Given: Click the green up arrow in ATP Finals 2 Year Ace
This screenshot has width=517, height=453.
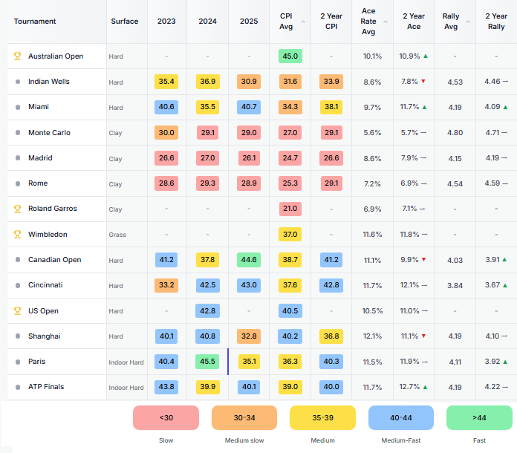Looking at the screenshot, I should point(426,387).
